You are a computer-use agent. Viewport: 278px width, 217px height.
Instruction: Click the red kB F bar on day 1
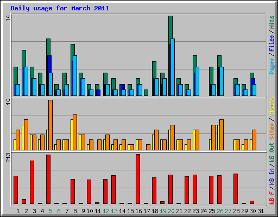(x=16, y=190)
